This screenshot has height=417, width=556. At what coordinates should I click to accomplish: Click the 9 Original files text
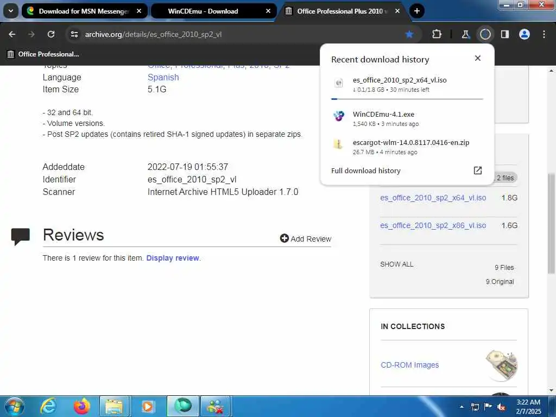pyautogui.click(x=500, y=282)
